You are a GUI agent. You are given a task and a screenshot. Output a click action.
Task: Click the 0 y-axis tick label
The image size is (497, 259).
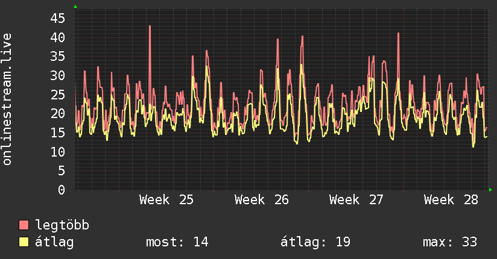pos(62,190)
